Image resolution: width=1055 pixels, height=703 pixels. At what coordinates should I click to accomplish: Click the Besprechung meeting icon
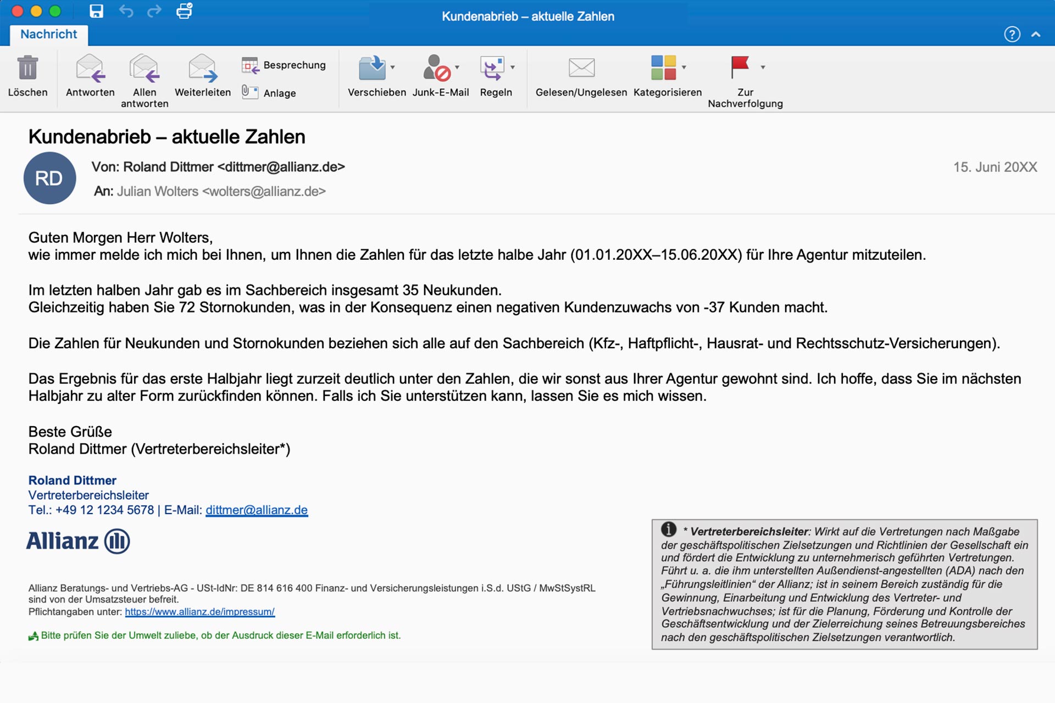pos(250,65)
